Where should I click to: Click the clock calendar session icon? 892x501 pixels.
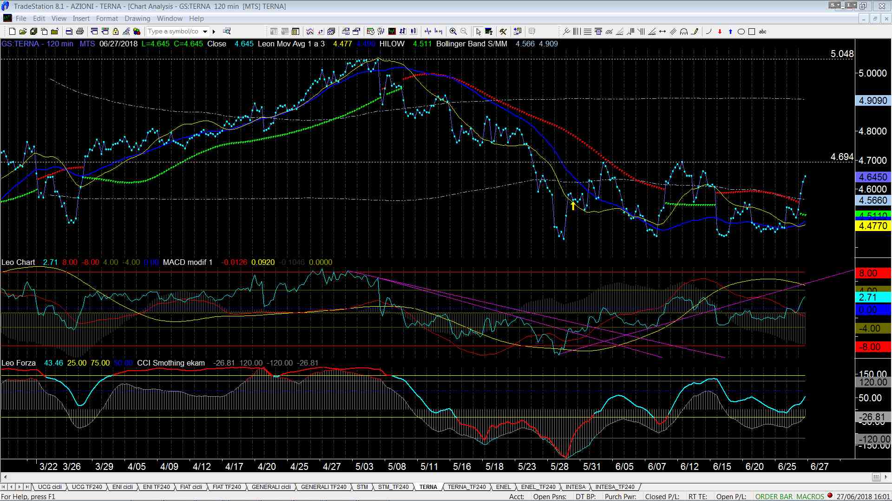click(370, 32)
